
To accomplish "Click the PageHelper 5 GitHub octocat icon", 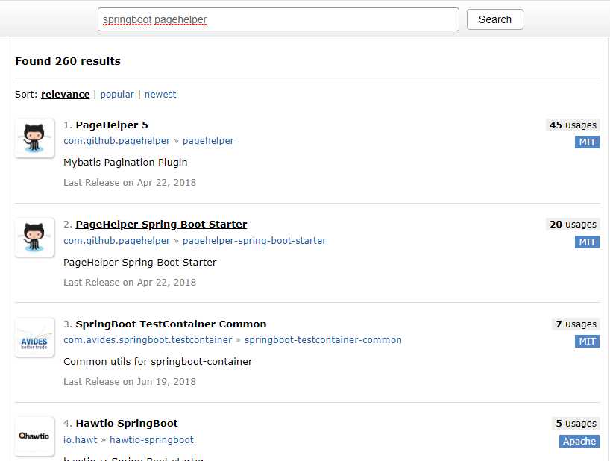I will (x=34, y=138).
